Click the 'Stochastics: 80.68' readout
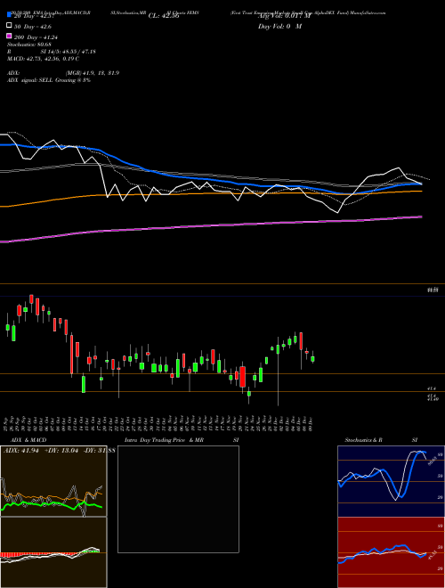This screenshot has height=588, width=445. point(28,45)
